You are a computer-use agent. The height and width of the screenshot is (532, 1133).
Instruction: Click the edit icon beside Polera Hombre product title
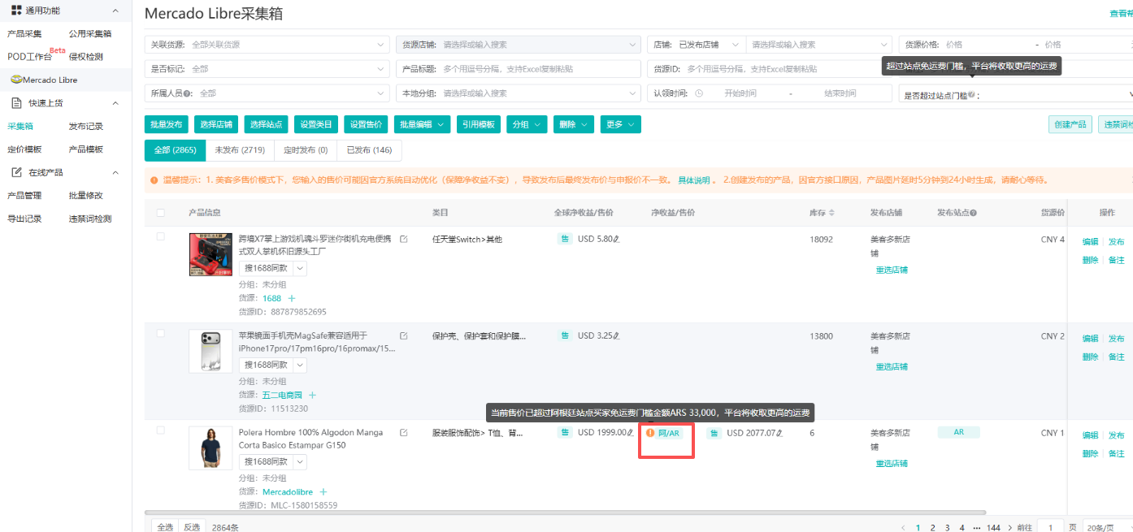pos(403,433)
